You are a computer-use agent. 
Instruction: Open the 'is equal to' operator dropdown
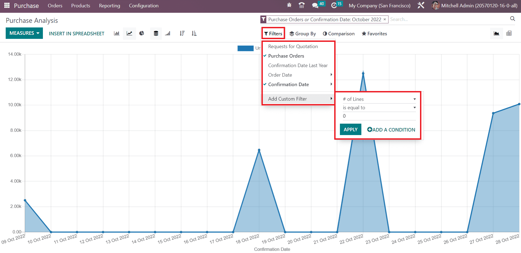[x=379, y=108]
